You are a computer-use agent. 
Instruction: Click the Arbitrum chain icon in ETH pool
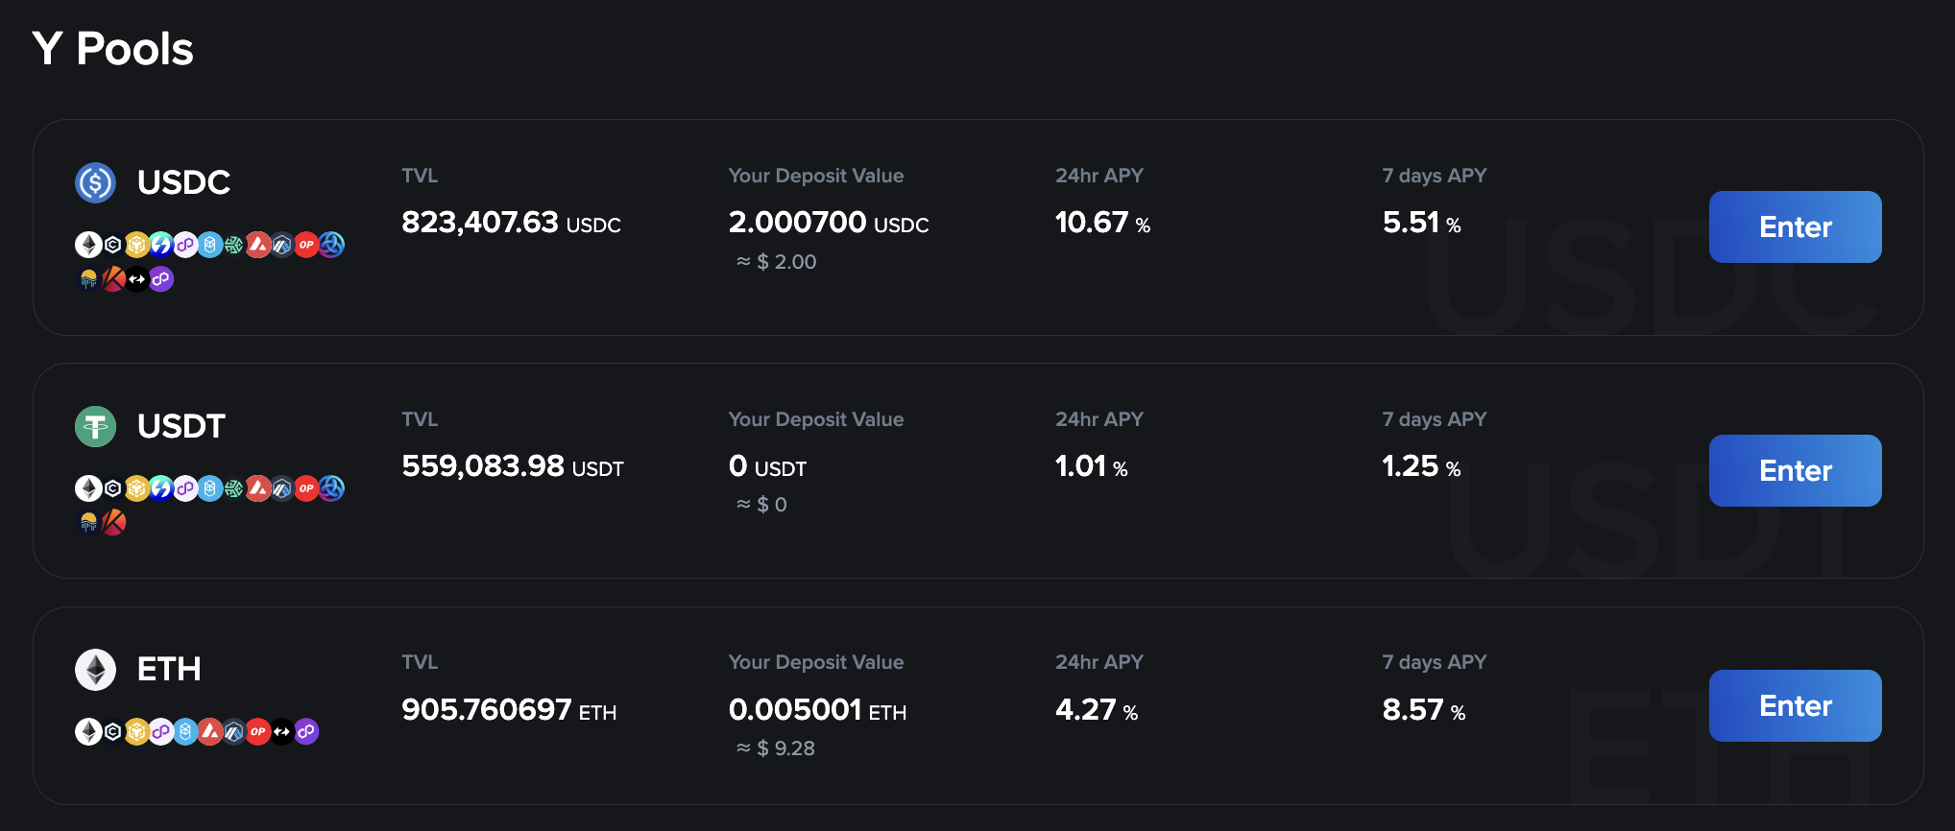pos(233,732)
